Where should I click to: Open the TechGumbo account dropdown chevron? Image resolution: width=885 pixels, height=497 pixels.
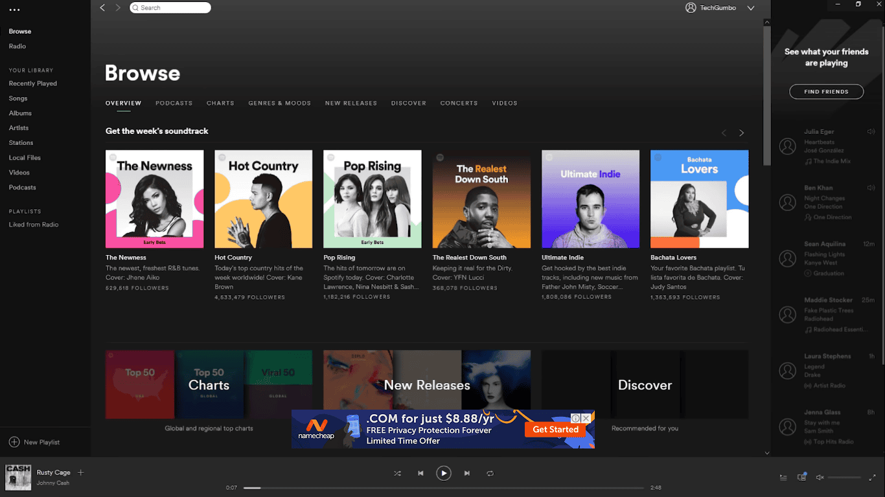point(751,8)
